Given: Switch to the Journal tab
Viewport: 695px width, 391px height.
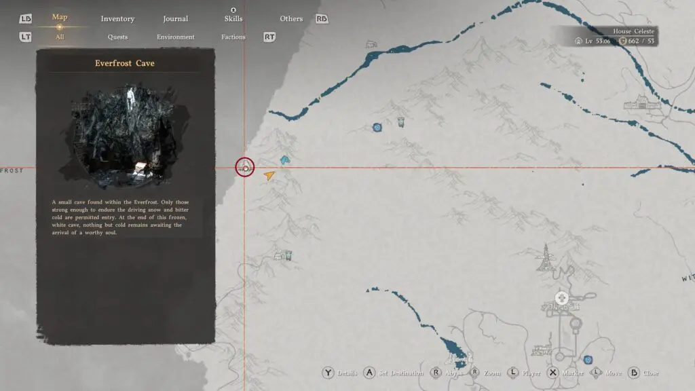Looking at the screenshot, I should [176, 18].
